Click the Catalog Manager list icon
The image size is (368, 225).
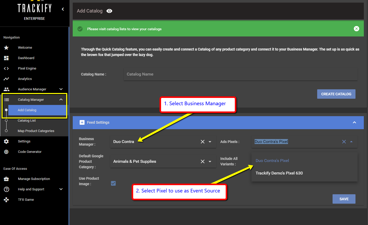point(7,100)
